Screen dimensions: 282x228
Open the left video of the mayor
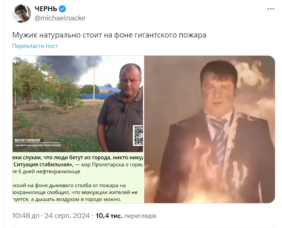click(x=78, y=129)
